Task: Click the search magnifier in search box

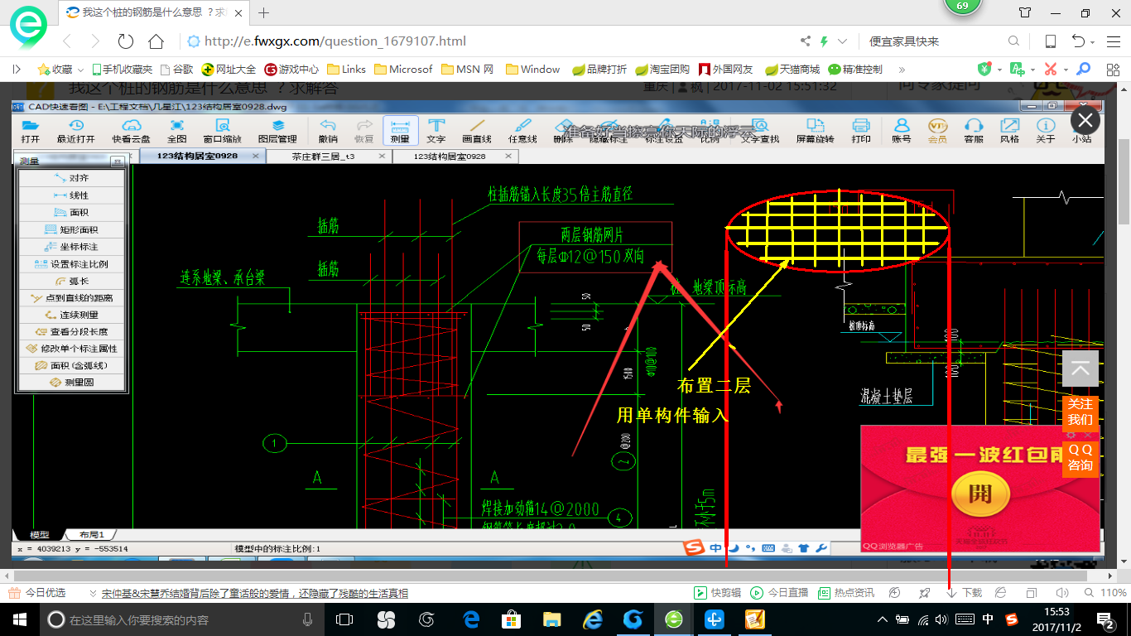Action: click(x=1013, y=41)
